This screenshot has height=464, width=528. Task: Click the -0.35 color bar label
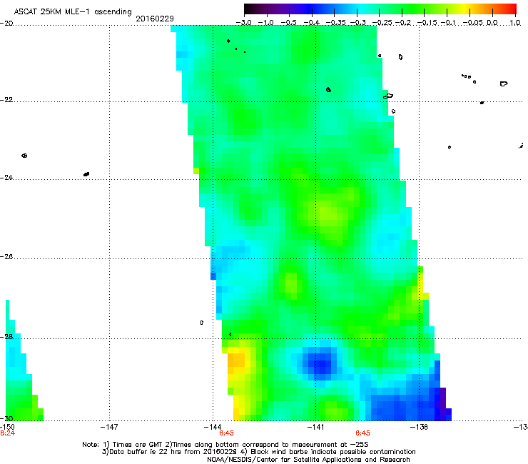(336, 23)
